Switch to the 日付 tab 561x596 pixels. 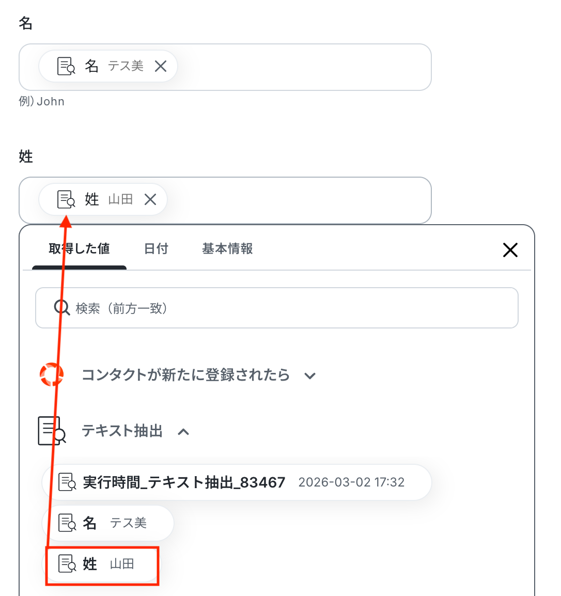[x=156, y=249]
